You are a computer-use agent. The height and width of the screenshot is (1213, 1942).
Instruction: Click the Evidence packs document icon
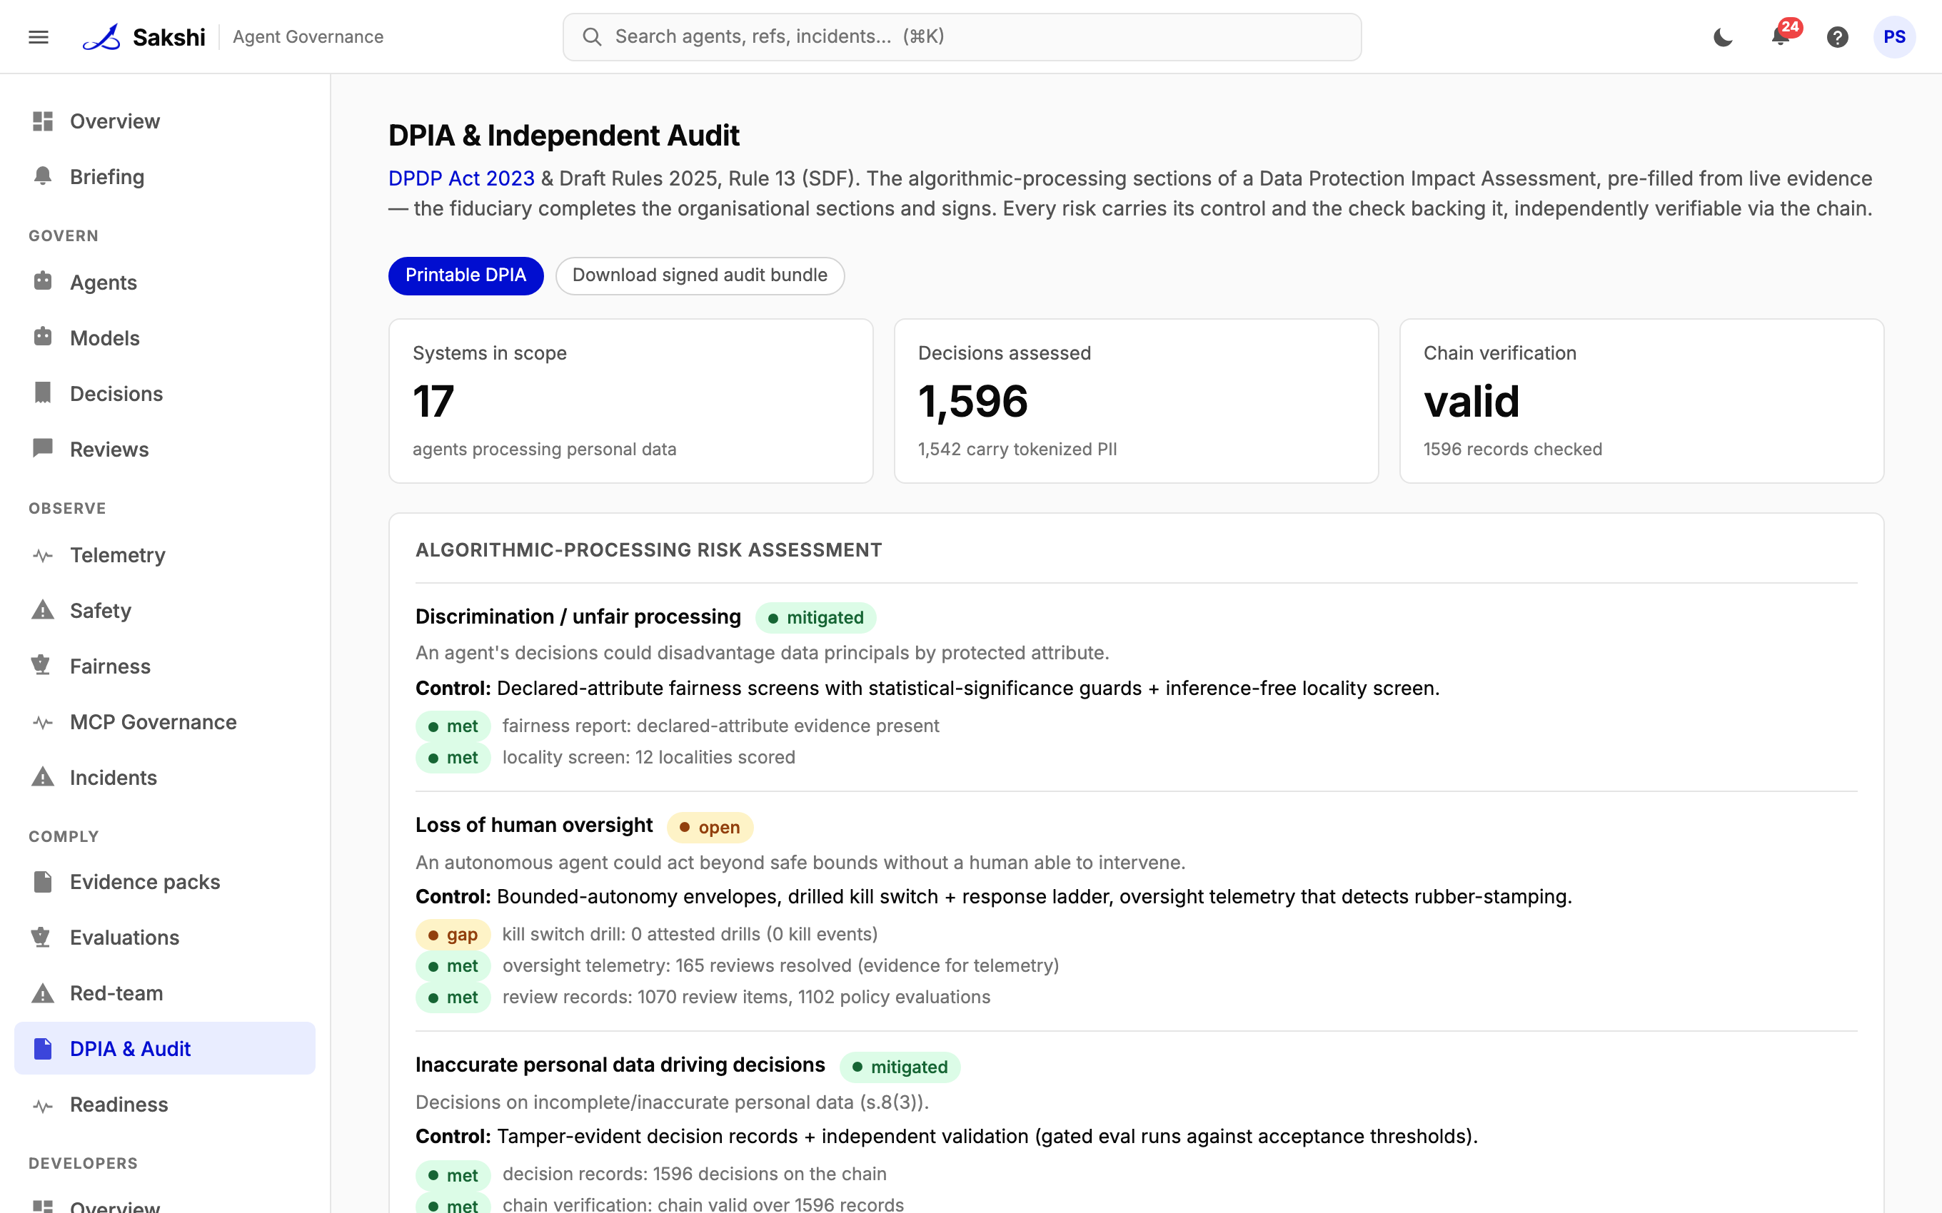point(43,882)
